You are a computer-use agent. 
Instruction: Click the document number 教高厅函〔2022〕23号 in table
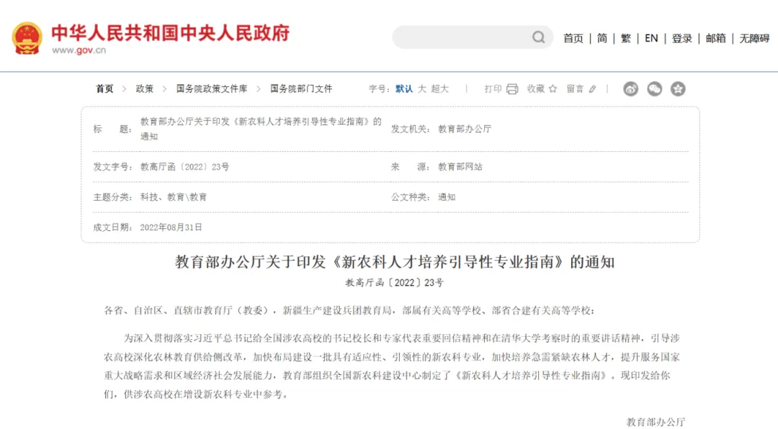point(184,167)
